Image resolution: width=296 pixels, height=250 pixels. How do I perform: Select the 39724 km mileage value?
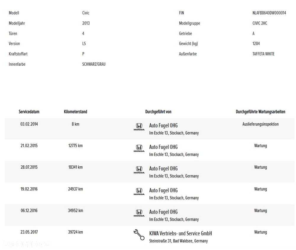pos(75,232)
